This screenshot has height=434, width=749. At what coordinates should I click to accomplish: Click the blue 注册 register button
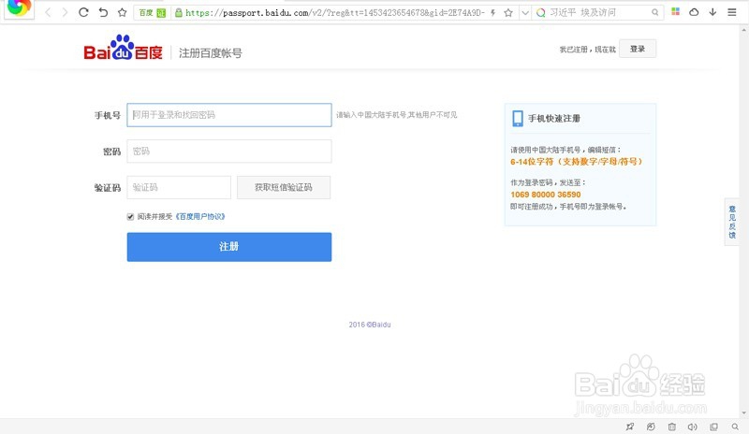coord(229,247)
